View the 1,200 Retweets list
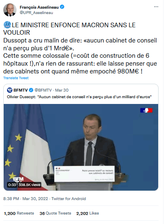 pos(19,213)
